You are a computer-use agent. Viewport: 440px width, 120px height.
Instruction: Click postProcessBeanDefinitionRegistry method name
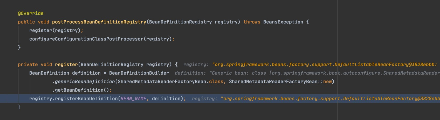tap(99, 22)
